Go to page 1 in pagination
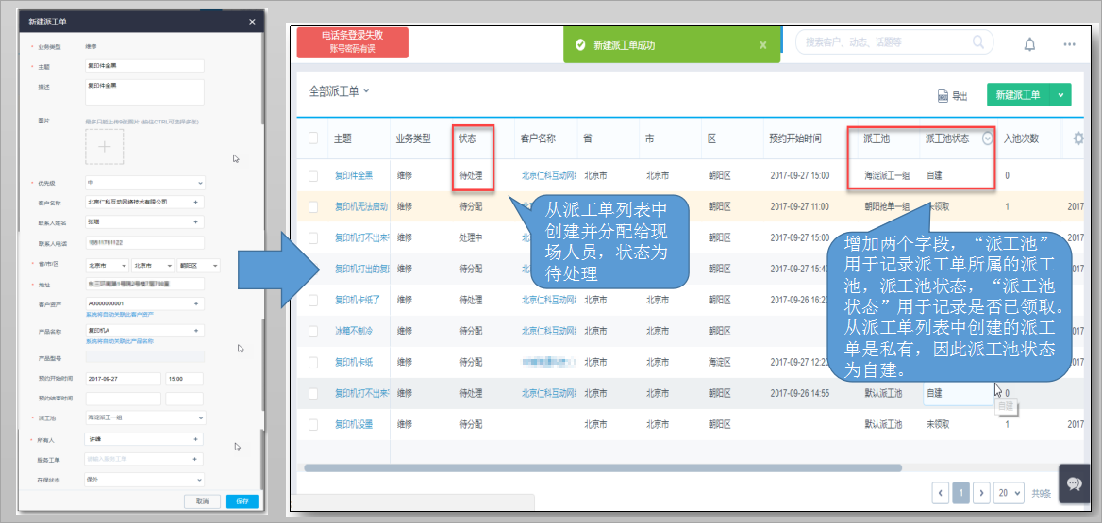The width and height of the screenshot is (1102, 523). [x=960, y=493]
